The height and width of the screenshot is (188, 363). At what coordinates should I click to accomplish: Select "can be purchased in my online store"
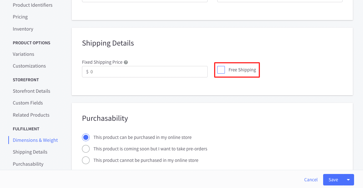pyautogui.click(x=86, y=137)
